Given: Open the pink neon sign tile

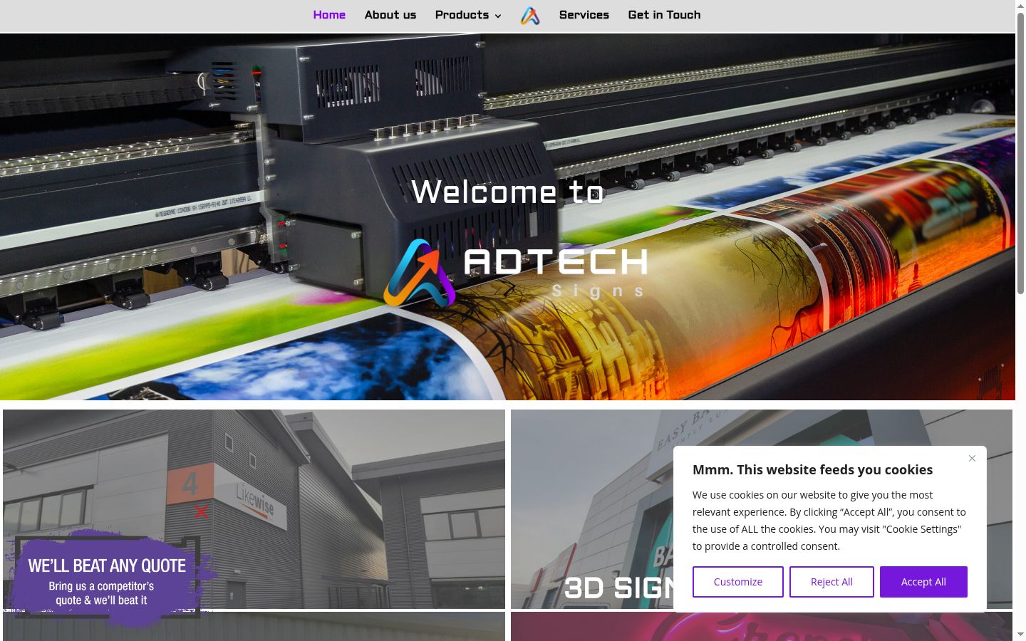Looking at the screenshot, I should point(762,627).
